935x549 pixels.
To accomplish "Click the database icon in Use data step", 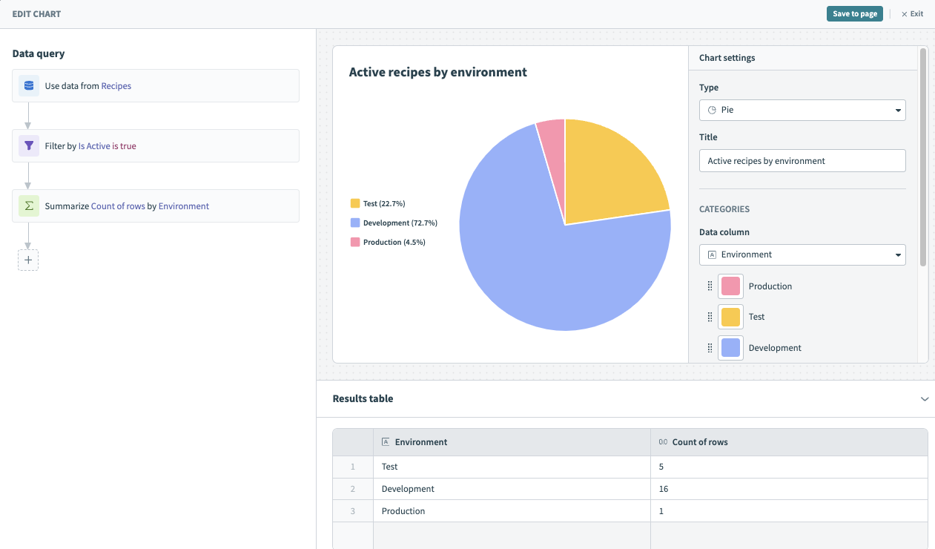I will click(29, 85).
